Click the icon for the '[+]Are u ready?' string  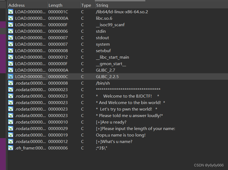coord(10,122)
